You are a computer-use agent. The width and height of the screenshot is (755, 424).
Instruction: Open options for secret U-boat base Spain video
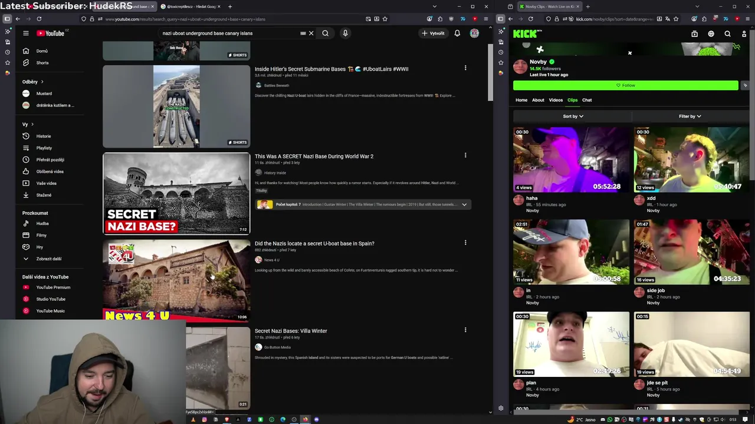[x=465, y=243]
